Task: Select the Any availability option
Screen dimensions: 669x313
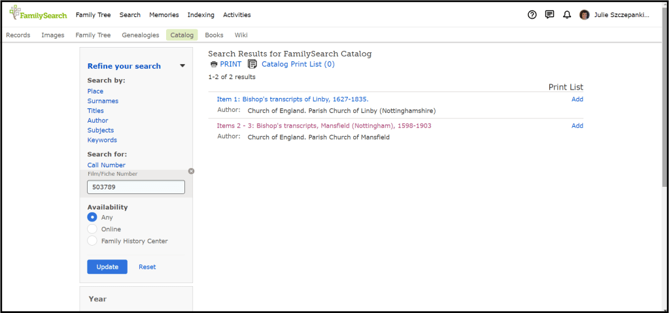Action: tap(92, 218)
